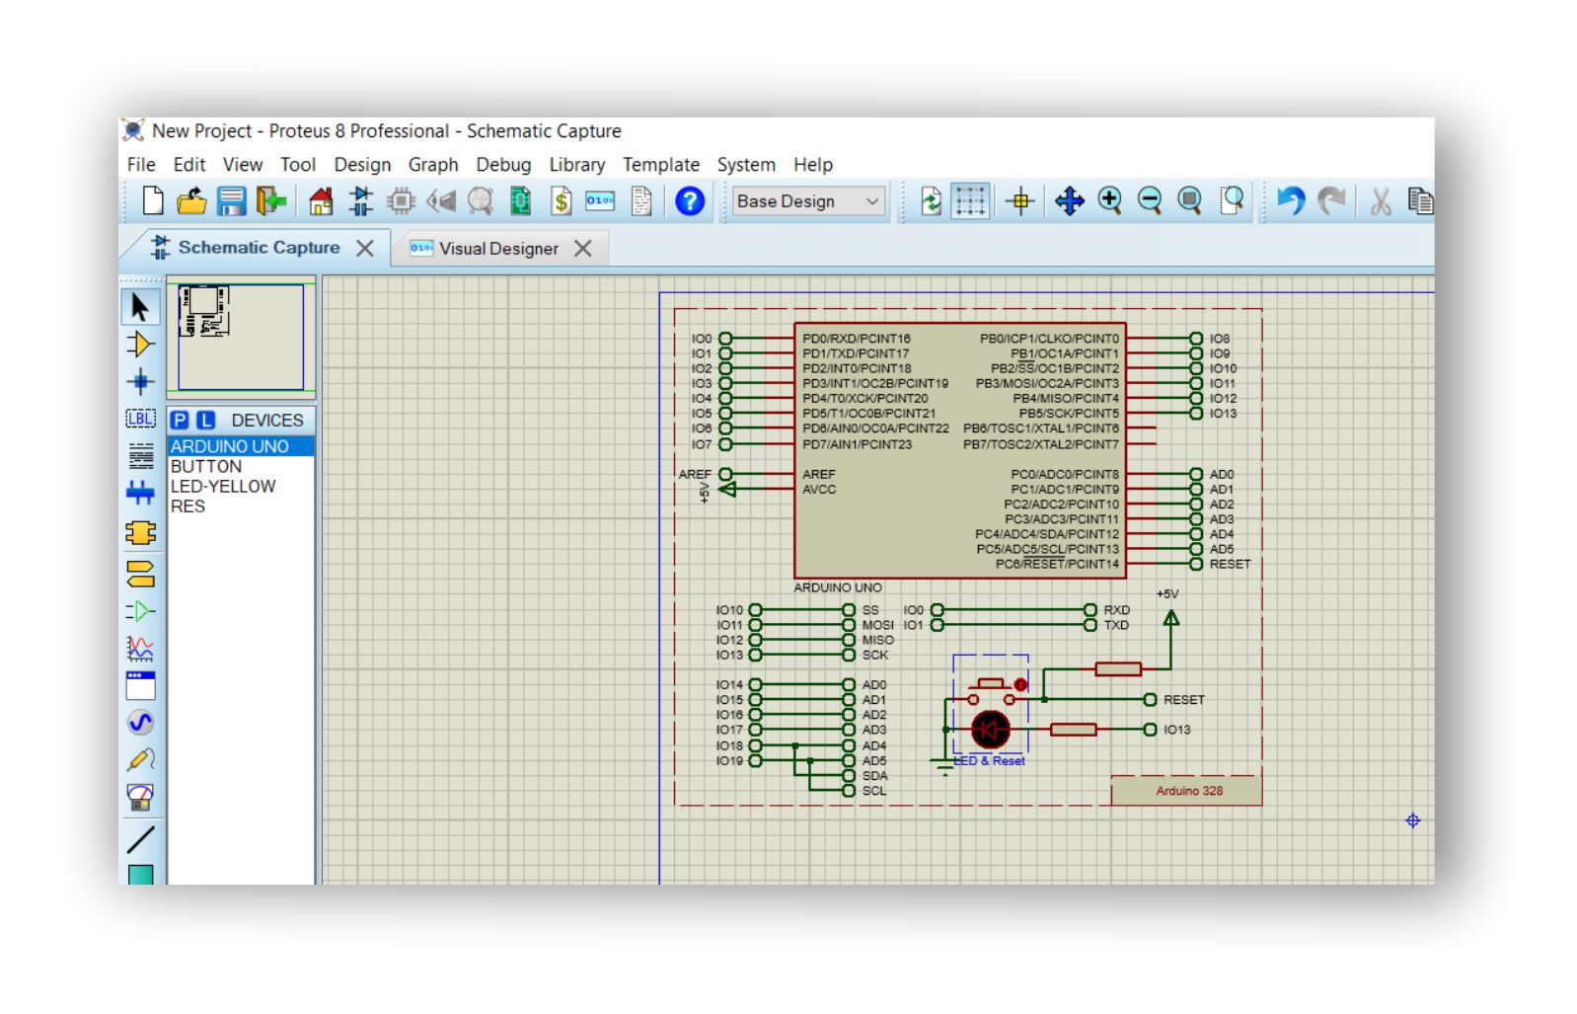The height and width of the screenshot is (1014, 1577).
Task: Open the Tool menu
Action: coord(298,165)
